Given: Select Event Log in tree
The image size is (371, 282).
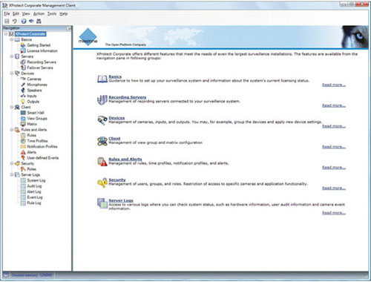Looking at the screenshot, I should [x=35, y=197].
